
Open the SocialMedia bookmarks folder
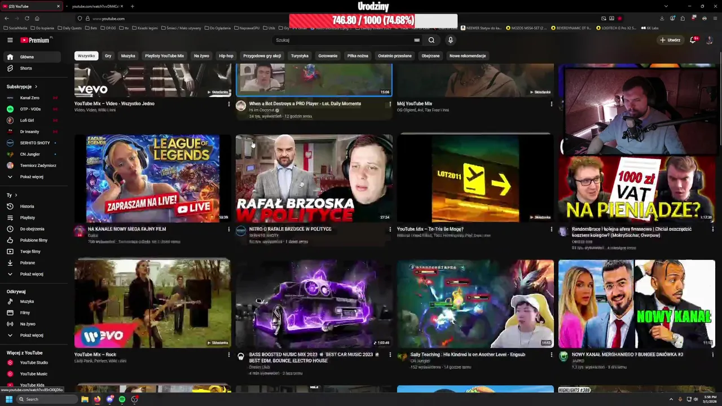pyautogui.click(x=15, y=28)
